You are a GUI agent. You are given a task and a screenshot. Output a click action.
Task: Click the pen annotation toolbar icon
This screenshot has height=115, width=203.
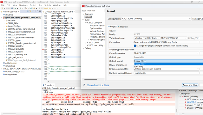(x=34, y=8)
